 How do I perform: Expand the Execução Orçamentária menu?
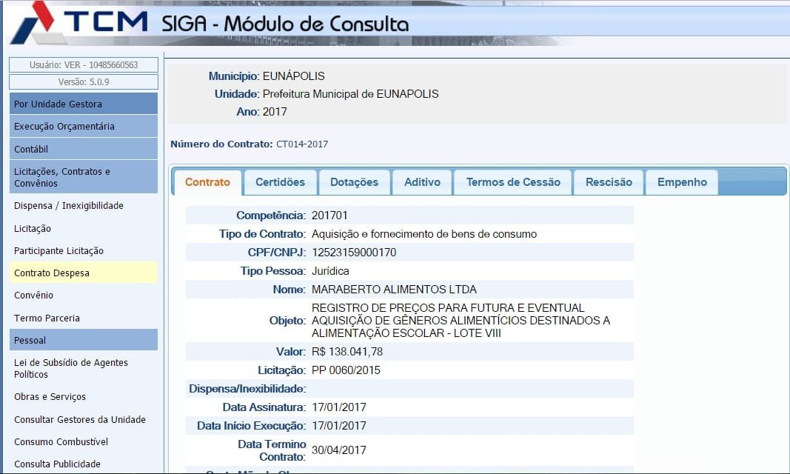pos(84,127)
